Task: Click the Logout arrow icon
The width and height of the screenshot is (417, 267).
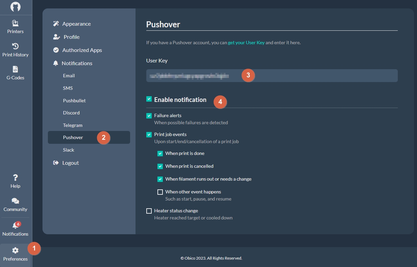Action: point(56,163)
